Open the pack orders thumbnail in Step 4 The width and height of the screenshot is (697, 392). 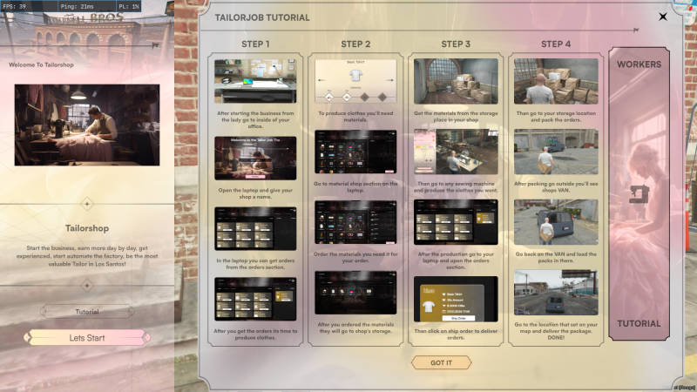[556, 81]
